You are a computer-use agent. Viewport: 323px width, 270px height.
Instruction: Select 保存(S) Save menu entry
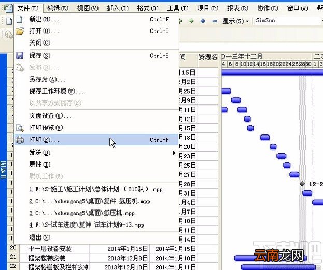96,56
